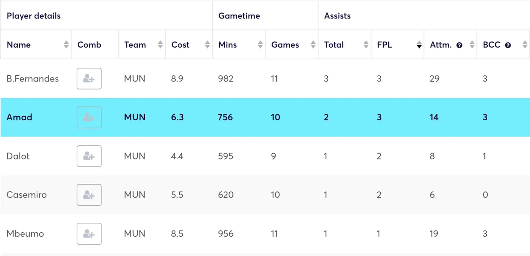The image size is (530, 256).
Task: Select the add player icon for Dalot
Action: (89, 156)
